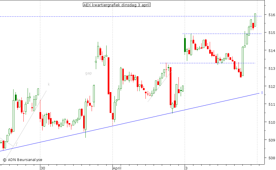The image size is (276, 170).
Task: Click the 508 price label on y-axis
Action: [271, 158]
